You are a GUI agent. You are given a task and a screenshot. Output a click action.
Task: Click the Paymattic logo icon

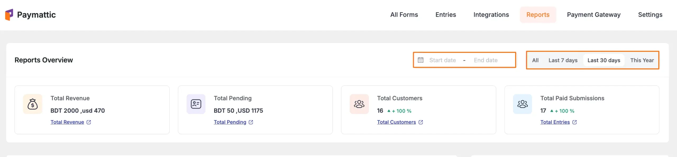coord(9,15)
